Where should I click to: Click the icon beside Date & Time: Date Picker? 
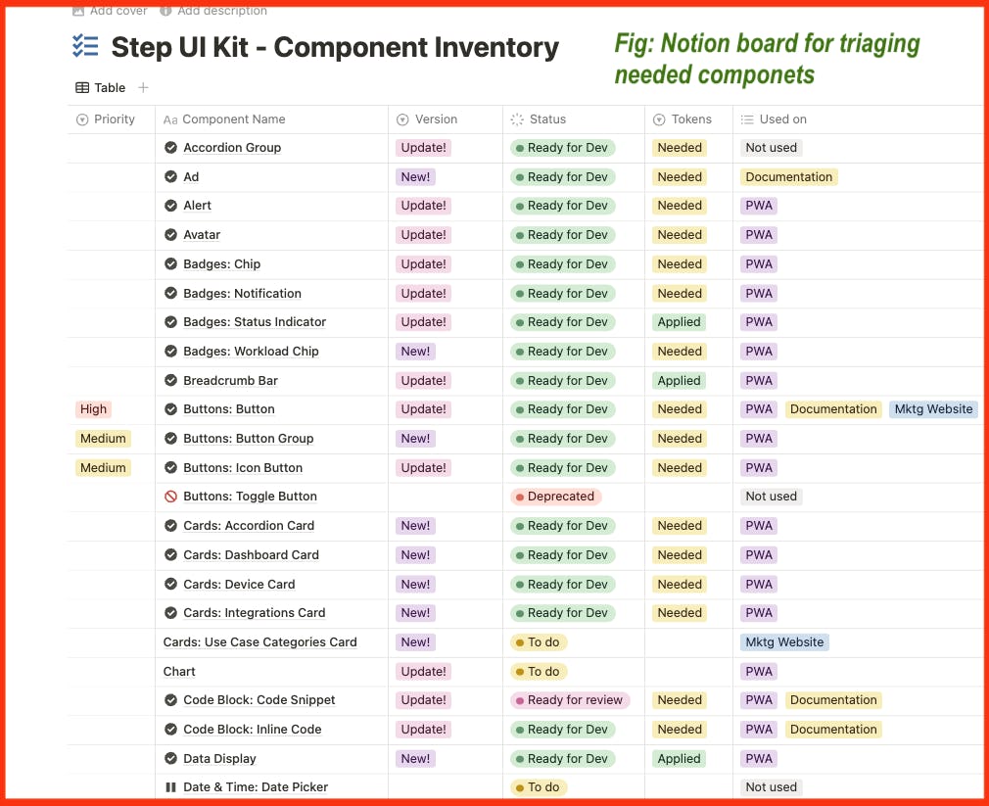pyautogui.click(x=169, y=786)
